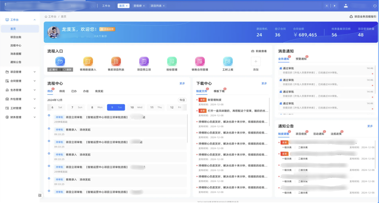Click the user avatar photo
The image size is (379, 203).
click(54, 32)
